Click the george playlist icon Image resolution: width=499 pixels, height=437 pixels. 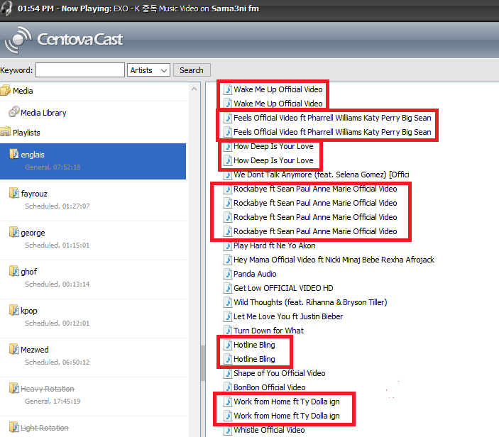(x=14, y=232)
